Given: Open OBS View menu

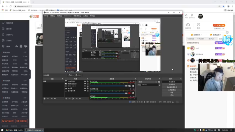Looking at the screenshot, I should (59, 16).
